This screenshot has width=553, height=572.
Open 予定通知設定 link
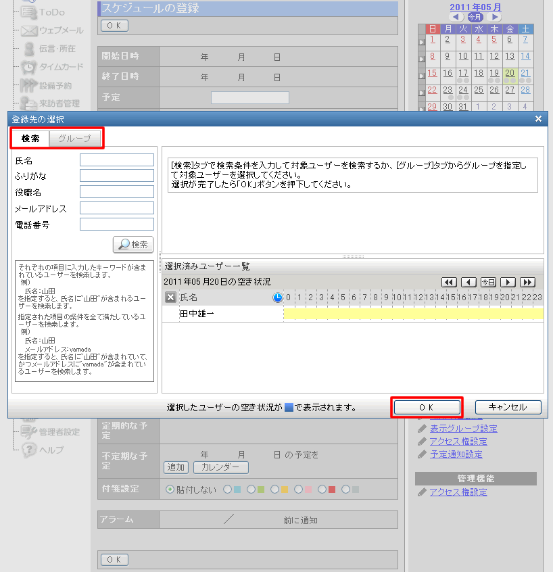(456, 454)
